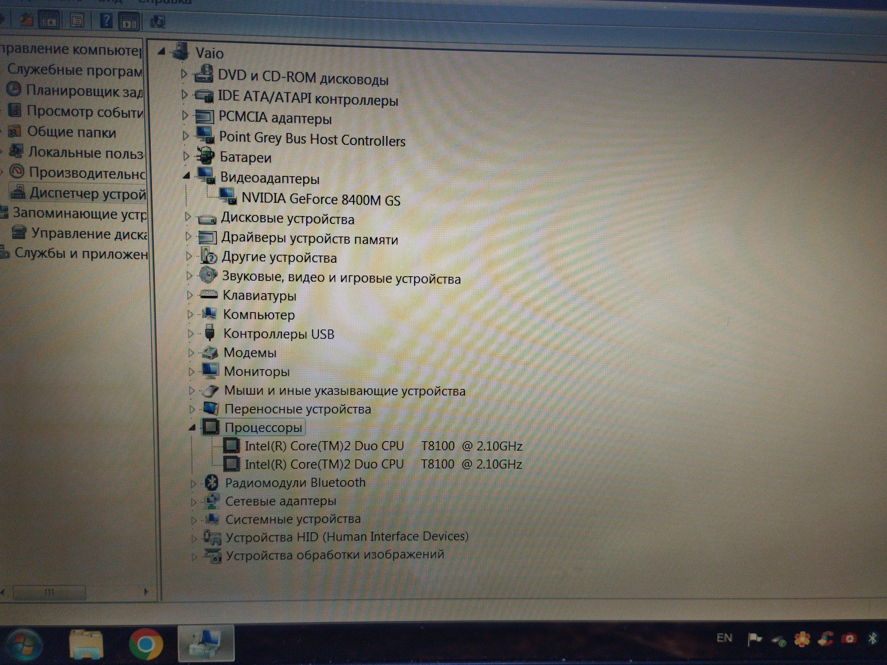This screenshot has width=887, height=665.
Task: Open File Explorer from the taskbar
Action: (x=86, y=644)
